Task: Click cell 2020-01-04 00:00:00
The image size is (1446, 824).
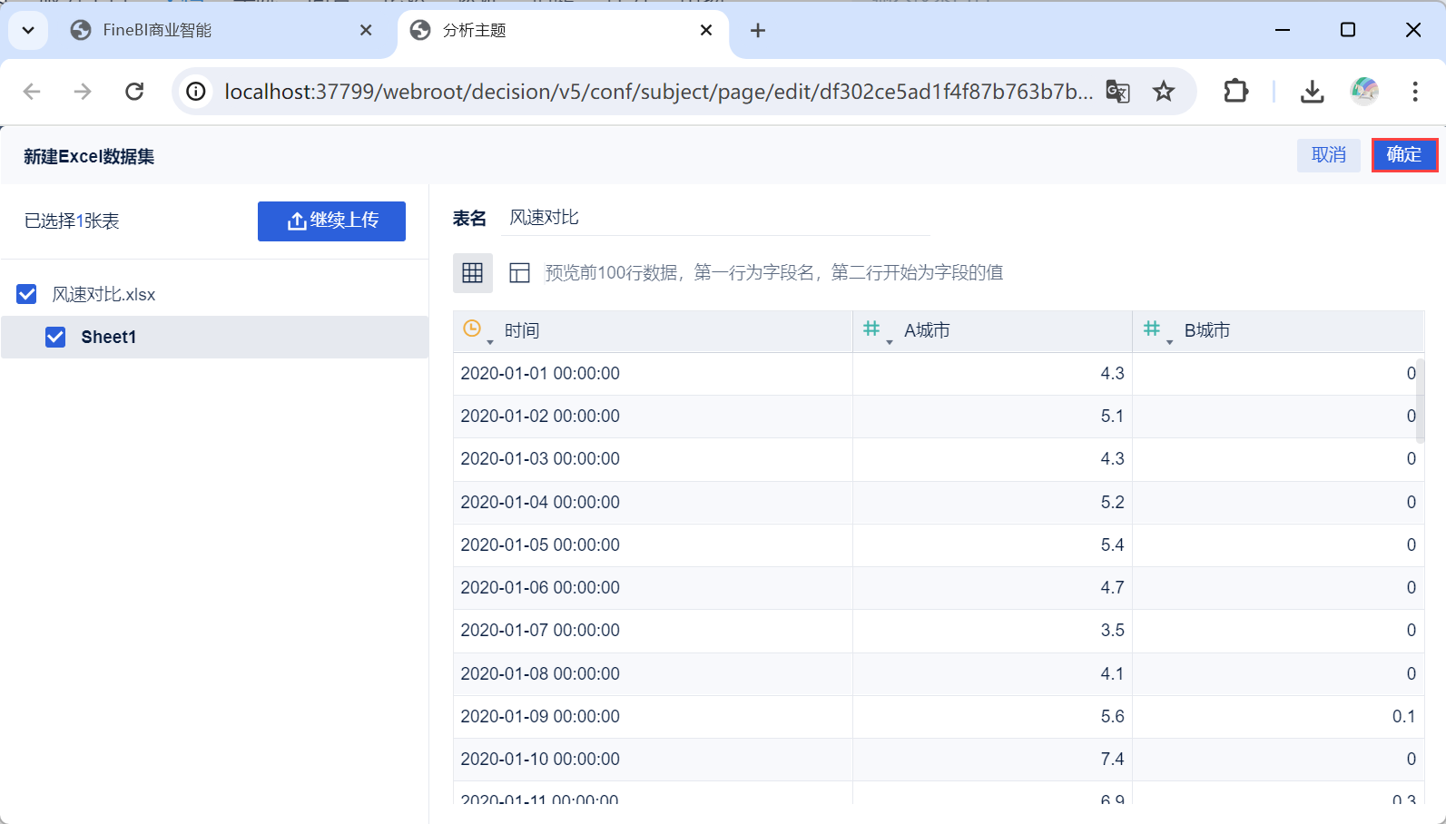Action: pos(654,503)
